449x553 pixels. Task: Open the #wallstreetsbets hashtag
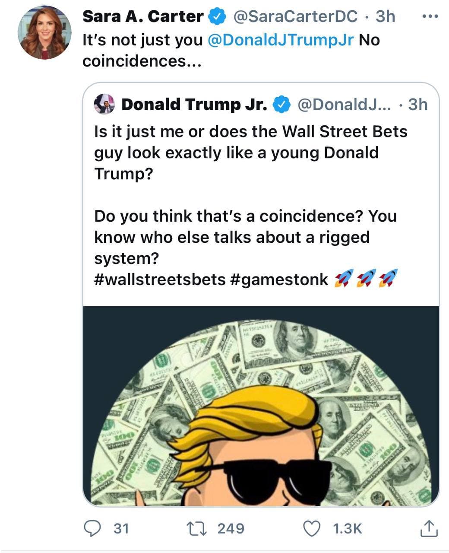click(160, 280)
